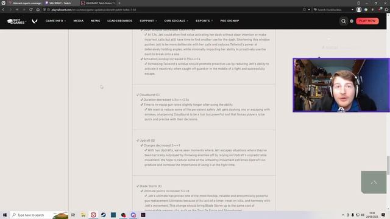Open the search engine dropdown arrow

(352, 10)
